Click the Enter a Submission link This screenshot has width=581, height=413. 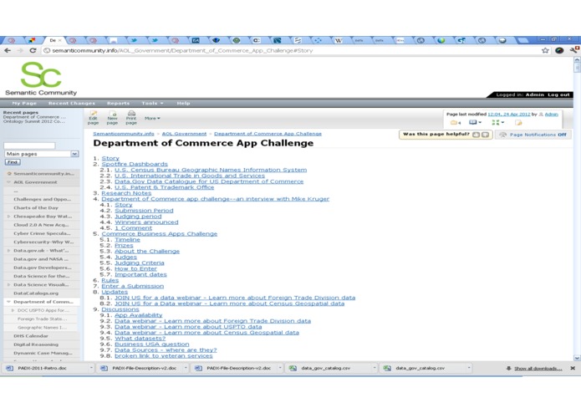(x=133, y=286)
